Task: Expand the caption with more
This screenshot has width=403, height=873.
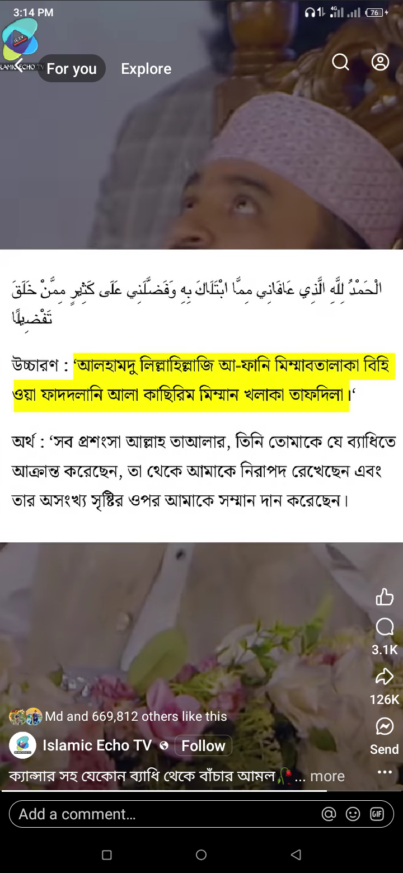Action: 327,776
